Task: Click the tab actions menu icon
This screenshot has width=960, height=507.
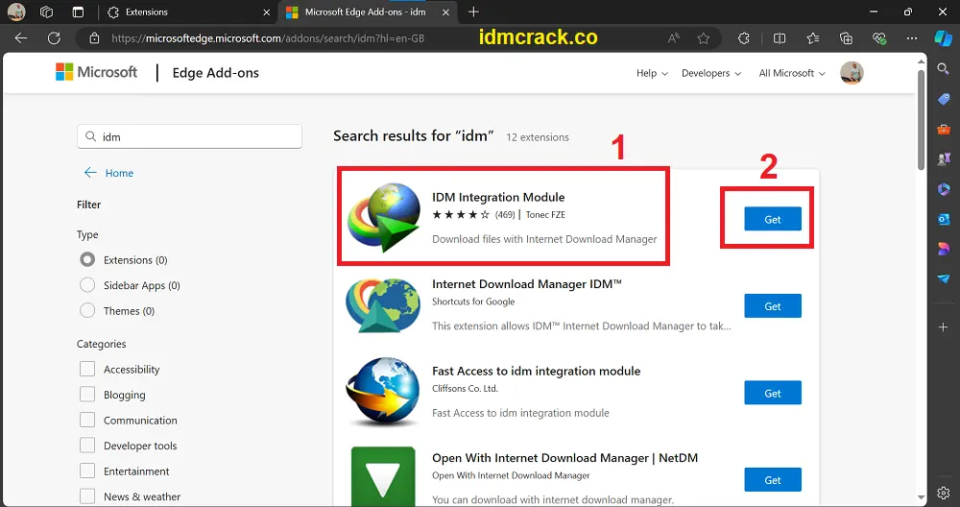Action: click(78, 12)
